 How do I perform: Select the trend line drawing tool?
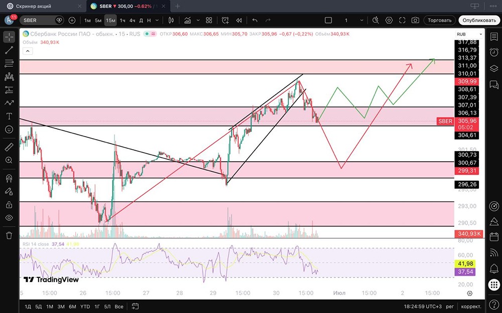[x=9, y=50]
